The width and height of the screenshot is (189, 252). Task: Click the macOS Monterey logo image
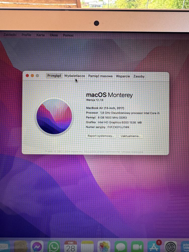coord(54,116)
